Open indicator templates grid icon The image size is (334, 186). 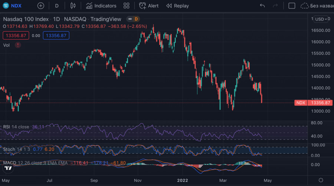126,6
